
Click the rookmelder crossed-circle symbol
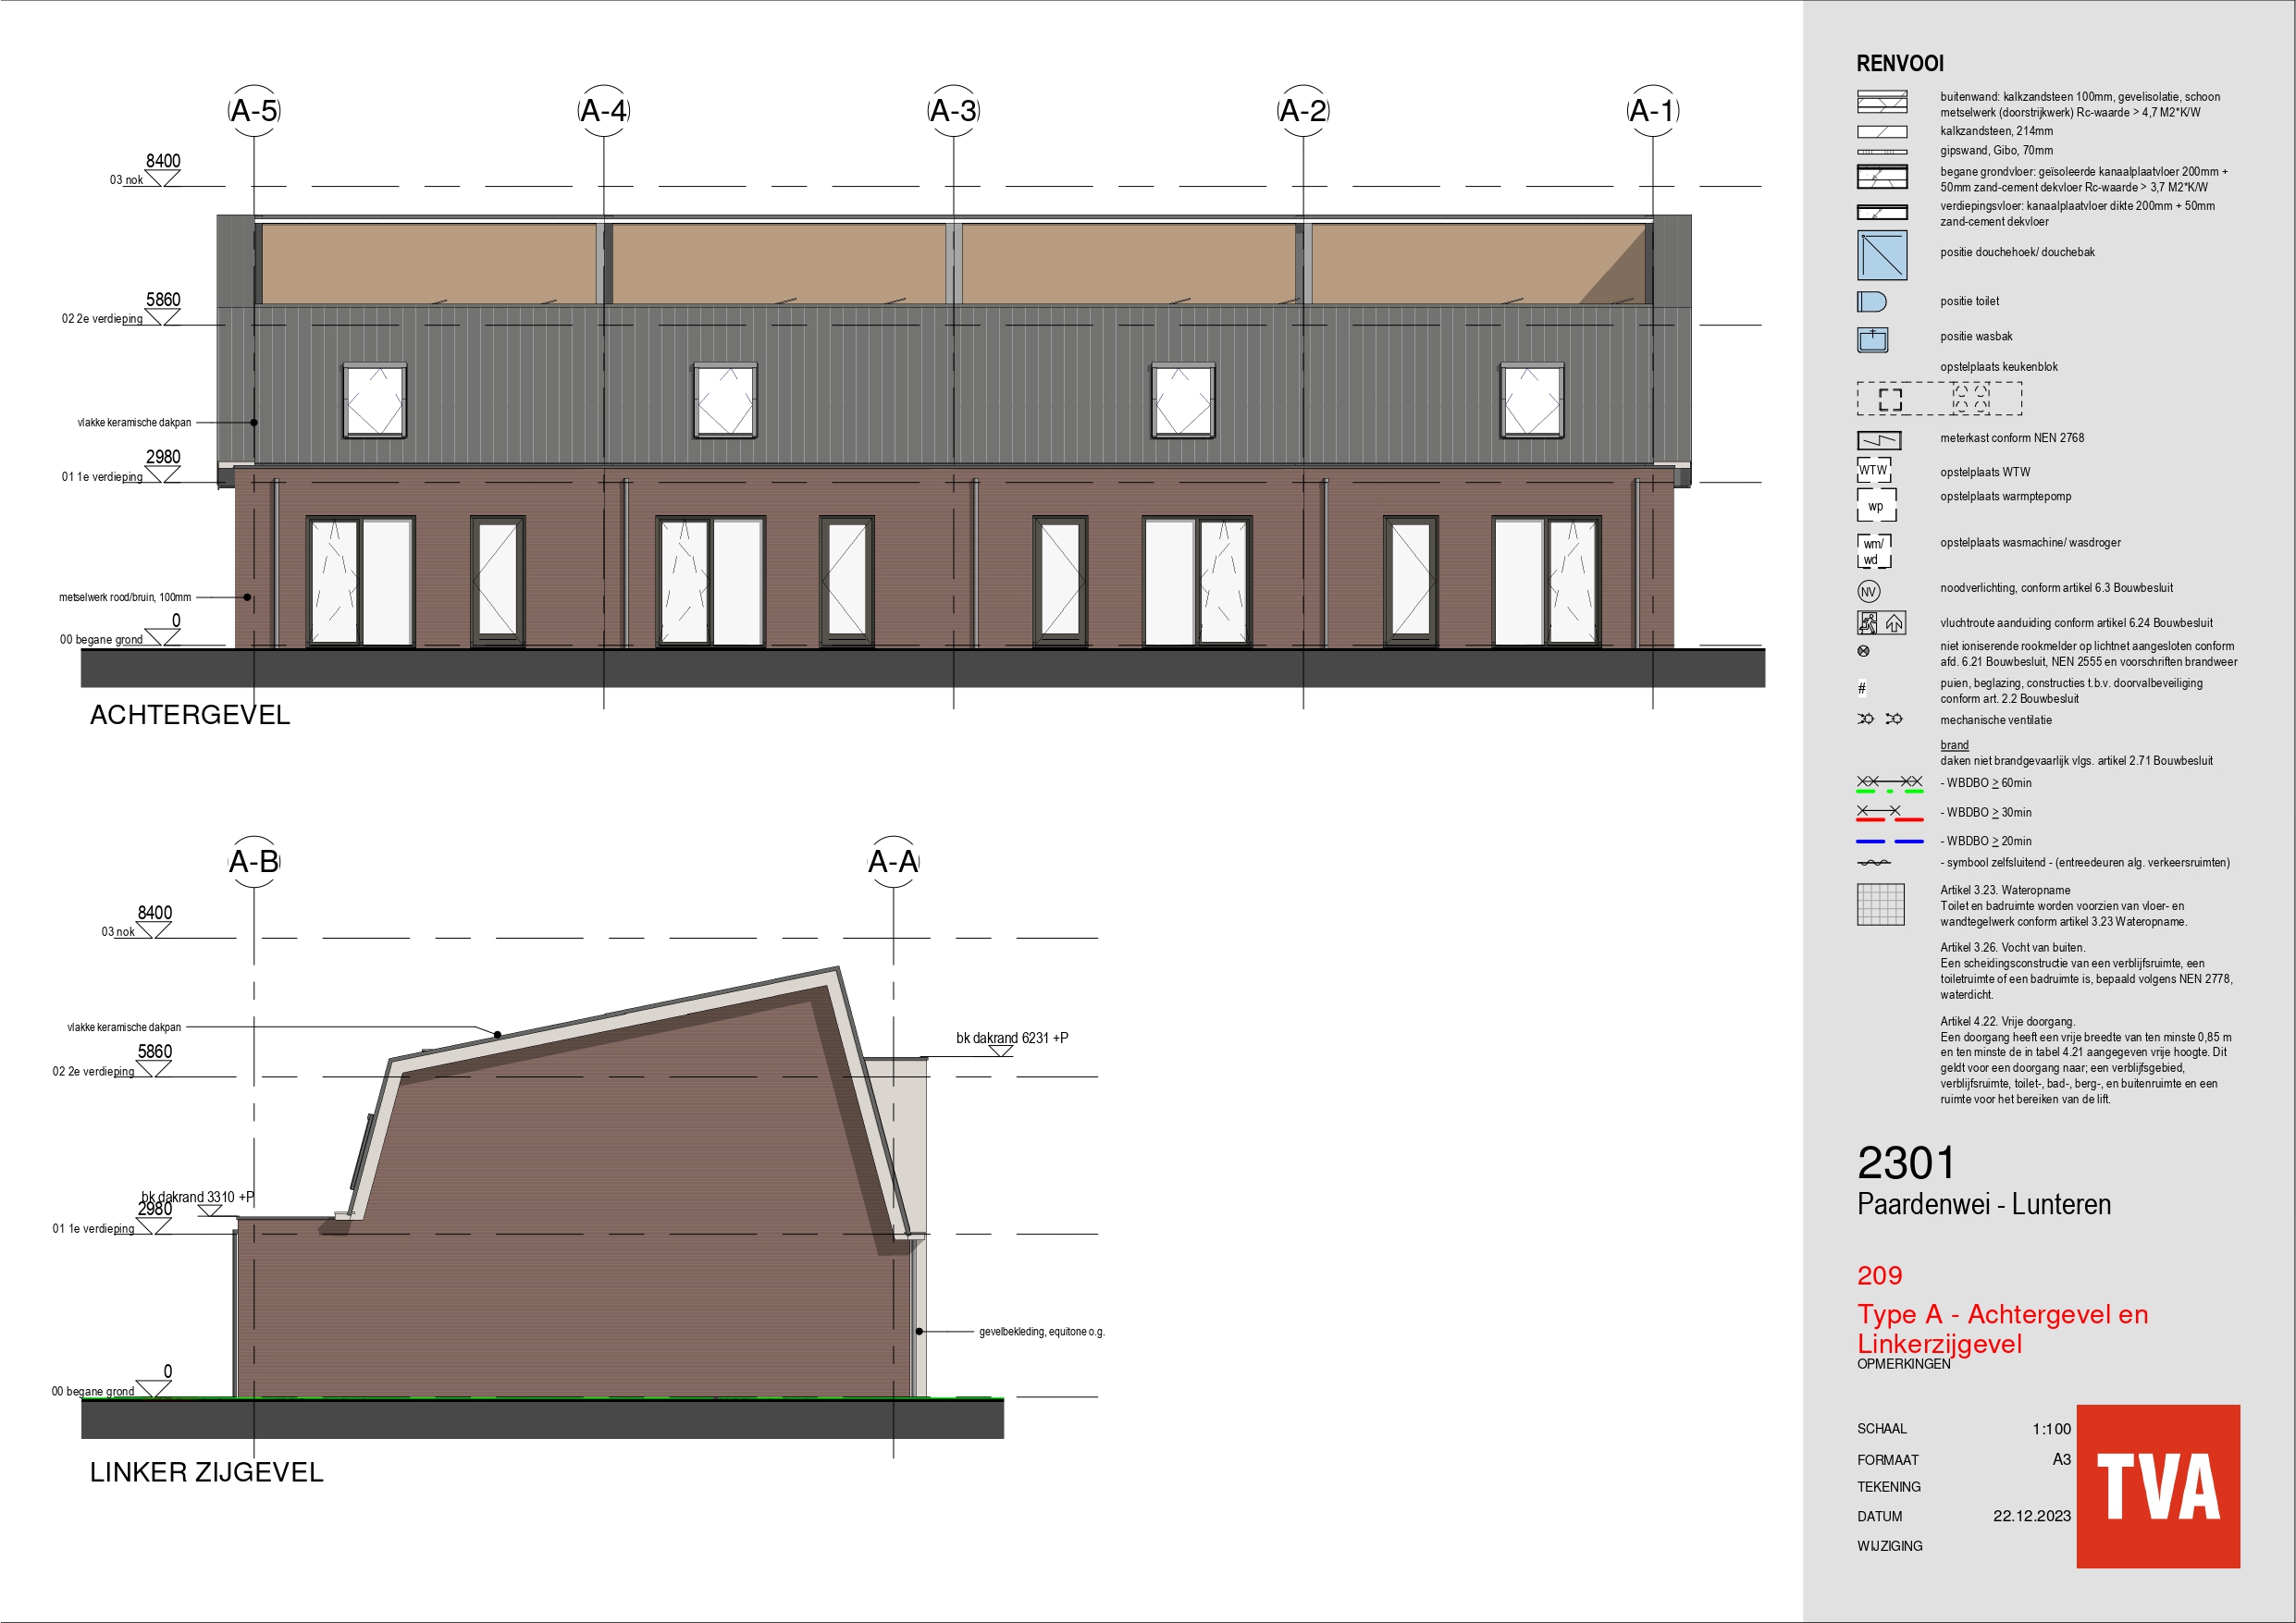(1863, 652)
